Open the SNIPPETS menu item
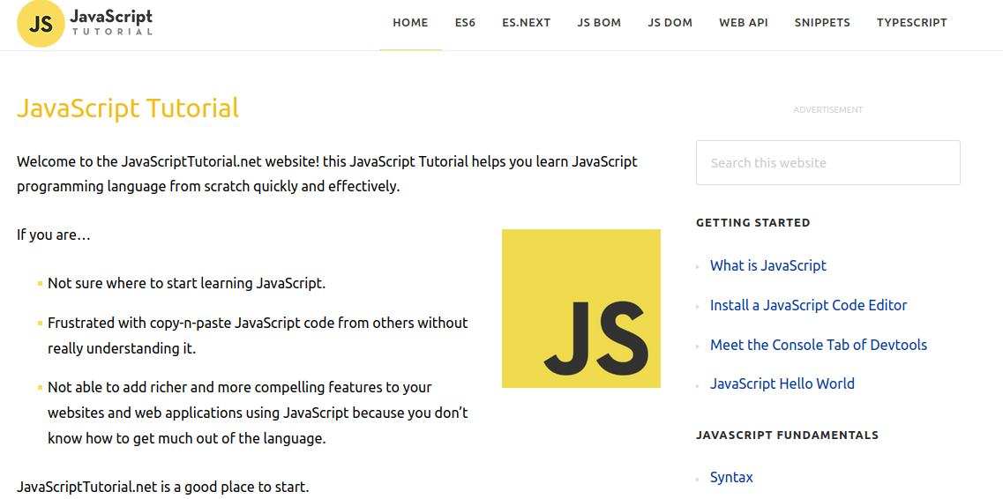1003x499 pixels. [x=822, y=23]
